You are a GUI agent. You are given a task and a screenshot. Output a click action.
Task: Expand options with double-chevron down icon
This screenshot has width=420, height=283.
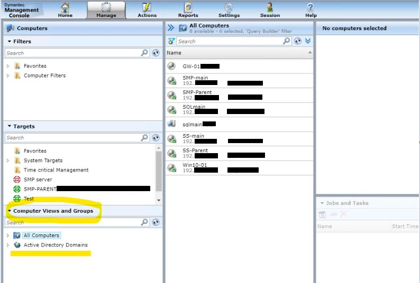point(308,41)
